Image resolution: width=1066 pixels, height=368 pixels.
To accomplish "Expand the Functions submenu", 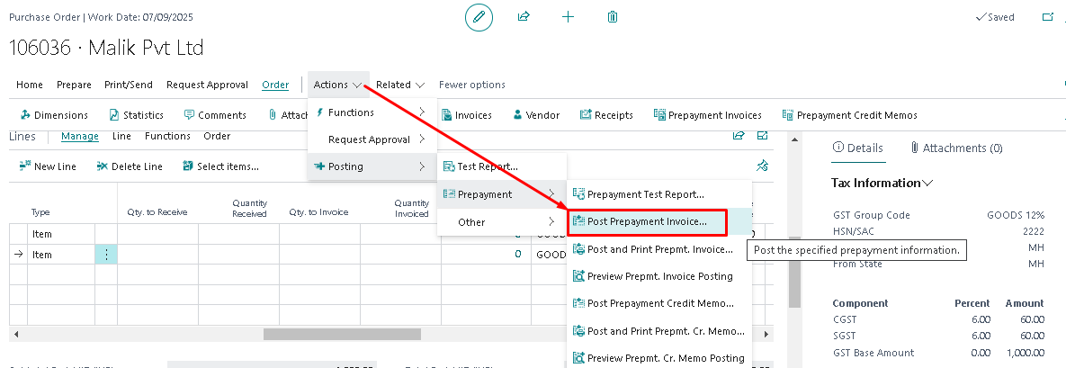I will tap(372, 112).
